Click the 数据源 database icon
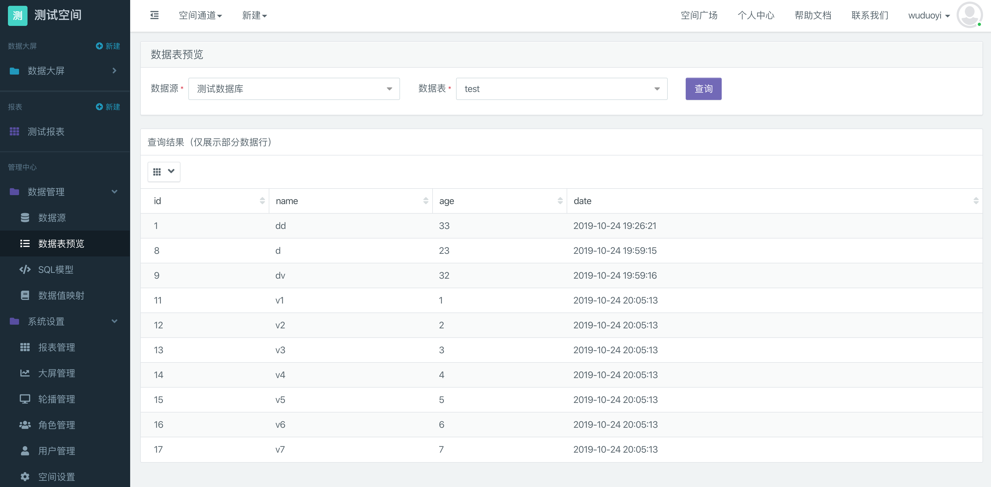The width and height of the screenshot is (991, 487). click(x=25, y=218)
